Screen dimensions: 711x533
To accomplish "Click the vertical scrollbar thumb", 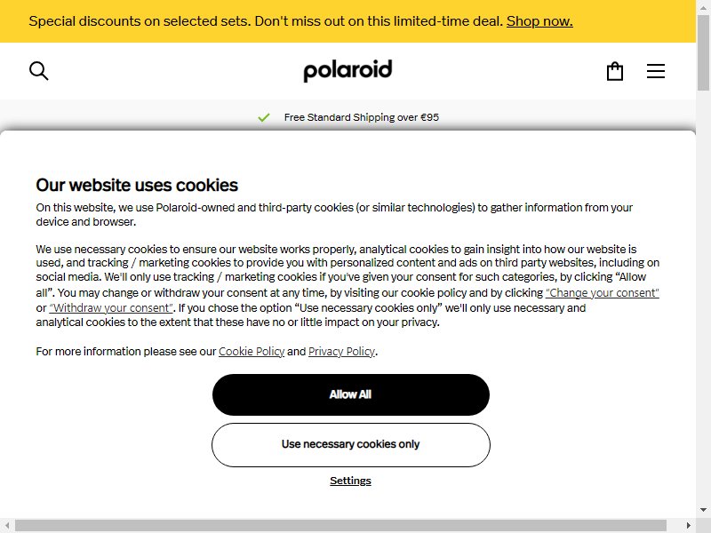I will click(x=703, y=52).
